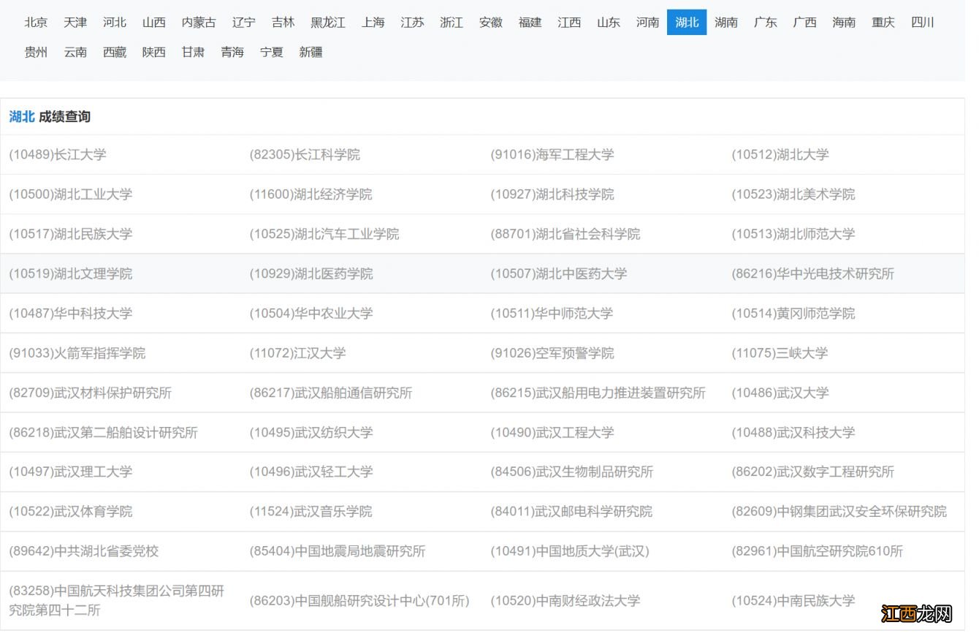Open (11524)武汉音乐学院
Screen dimensions: 979x636
coord(311,512)
